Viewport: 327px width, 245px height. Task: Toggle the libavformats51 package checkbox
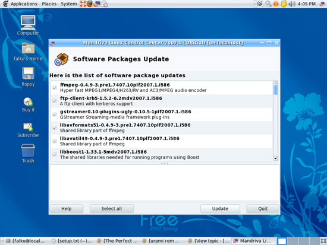(x=55, y=128)
